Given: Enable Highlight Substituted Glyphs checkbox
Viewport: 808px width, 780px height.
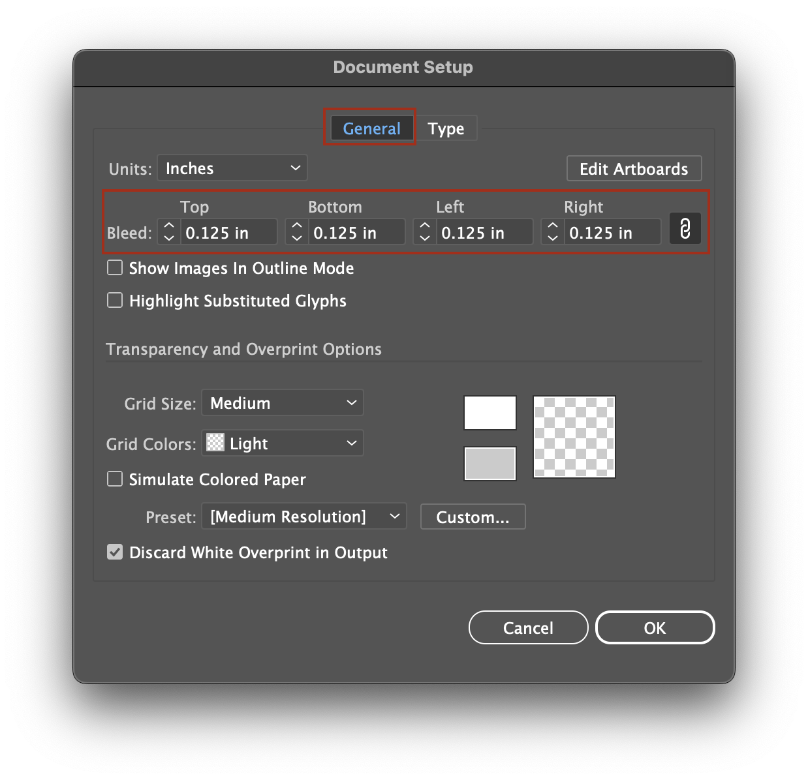Looking at the screenshot, I should (x=115, y=300).
